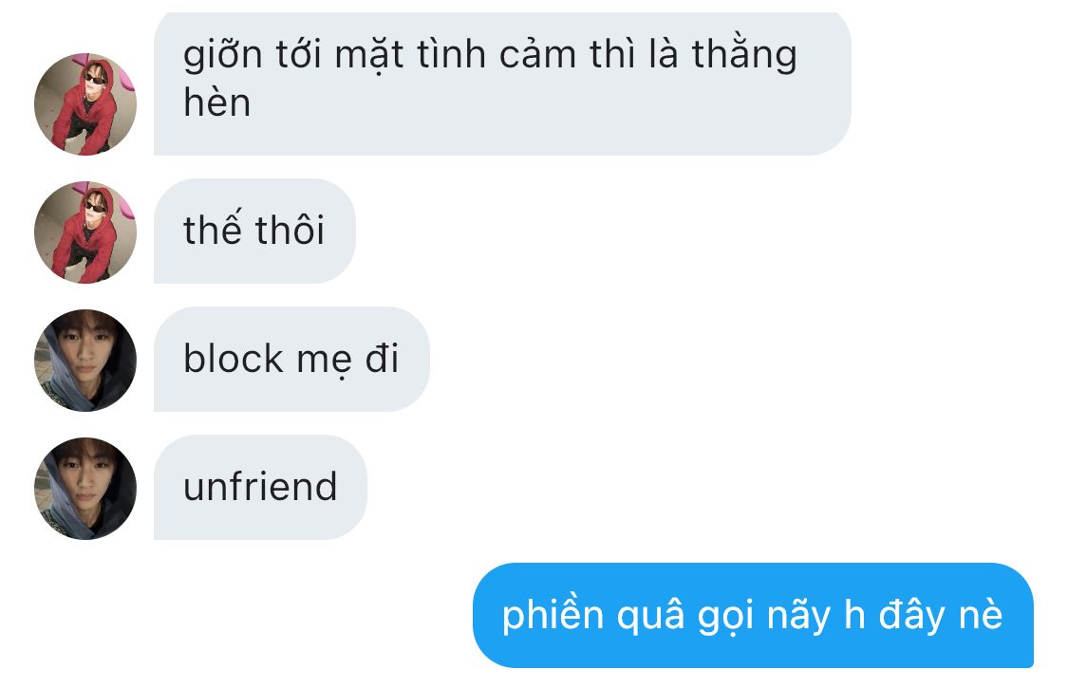Click the word "thôi" in the second bubble
The width and height of the screenshot is (1068, 688).
[x=290, y=230]
